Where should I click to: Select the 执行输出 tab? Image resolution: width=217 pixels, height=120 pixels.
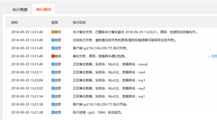pyautogui.click(x=44, y=9)
